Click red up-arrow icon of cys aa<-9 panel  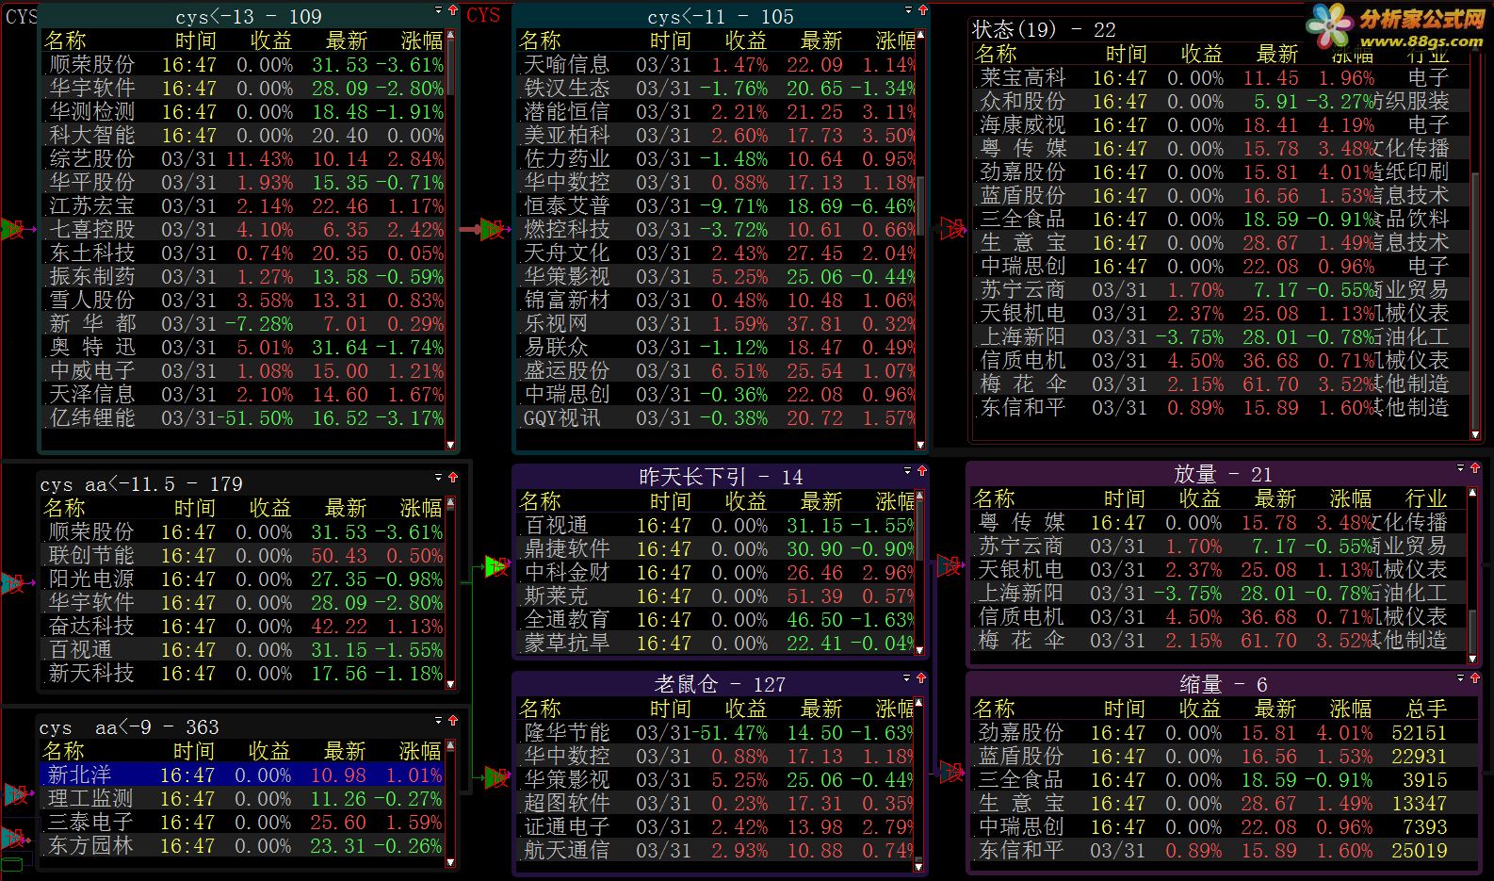453,721
